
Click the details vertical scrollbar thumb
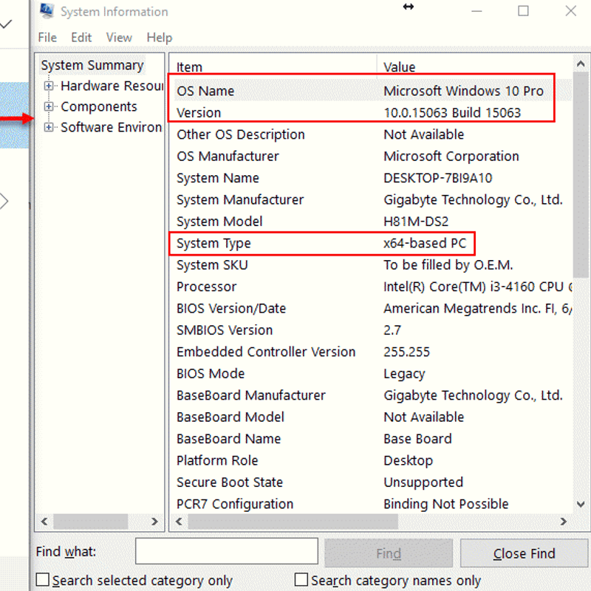click(581, 175)
